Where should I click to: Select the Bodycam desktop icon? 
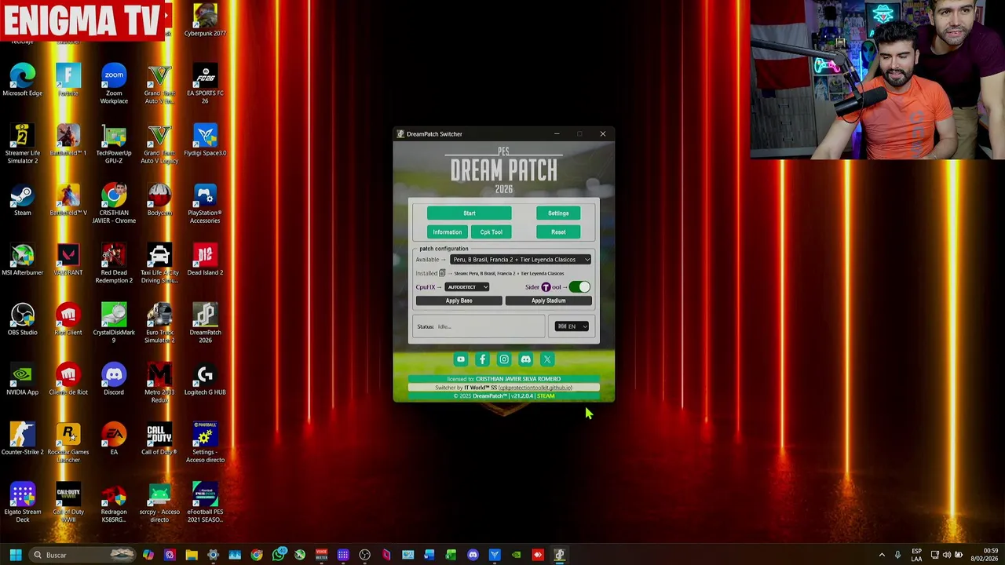click(x=159, y=199)
